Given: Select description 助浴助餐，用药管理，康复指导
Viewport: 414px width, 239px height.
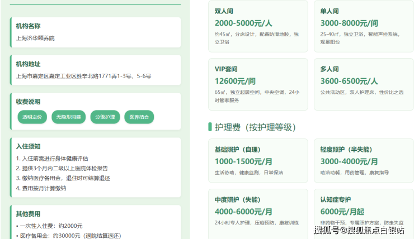Looking at the screenshot, I should (355, 173).
